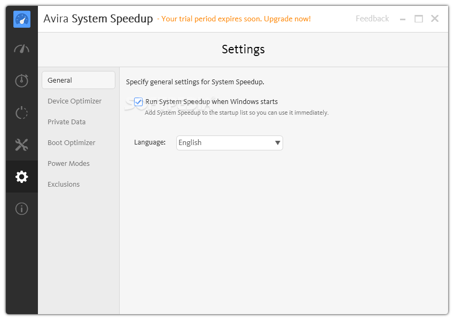Show the Power Modes settings
This screenshot has width=454, height=320.
(x=68, y=163)
